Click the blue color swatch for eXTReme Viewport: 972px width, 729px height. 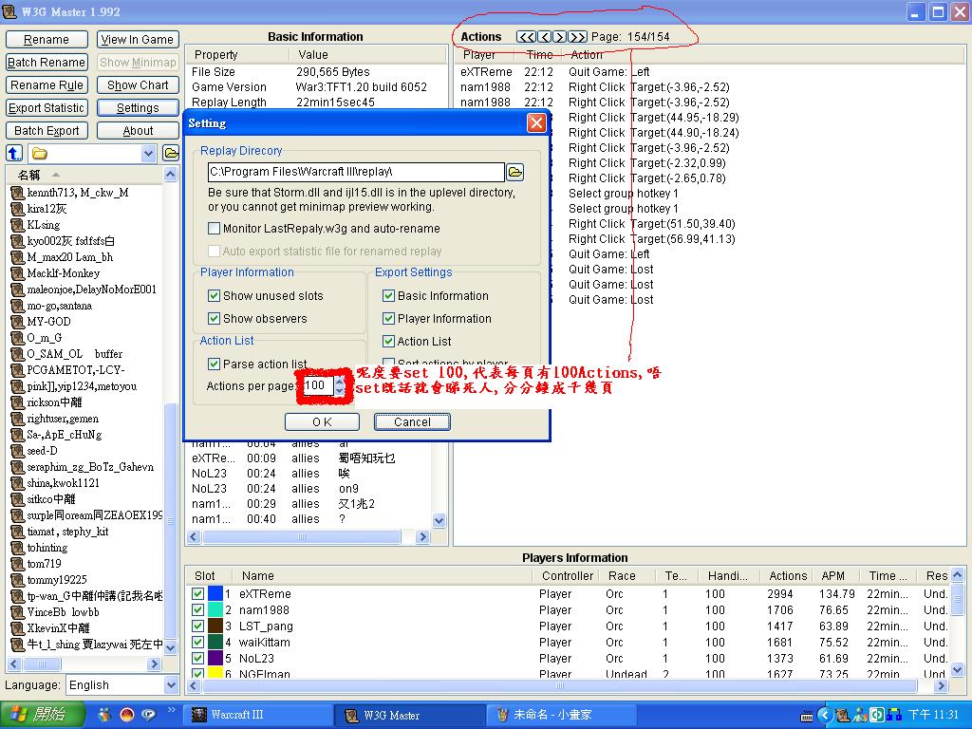215,594
